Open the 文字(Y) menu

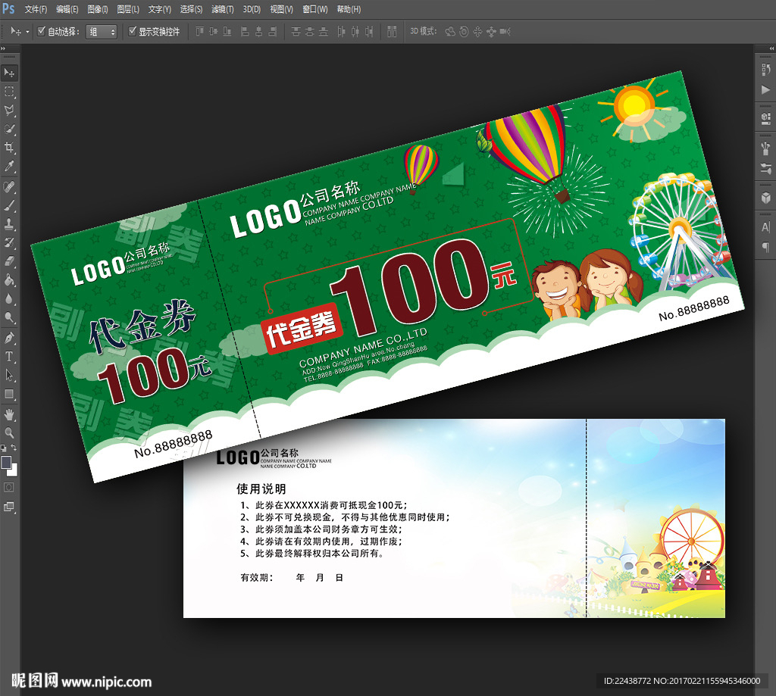click(x=159, y=9)
